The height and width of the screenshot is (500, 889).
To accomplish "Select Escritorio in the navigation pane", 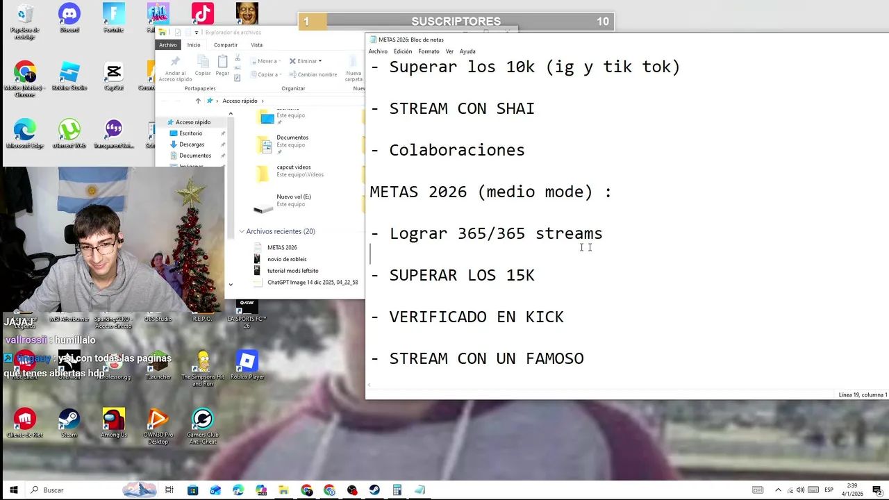I will (191, 133).
